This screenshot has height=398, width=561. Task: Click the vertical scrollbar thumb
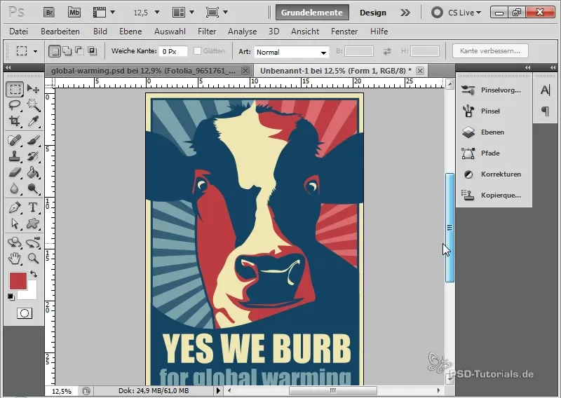click(x=450, y=228)
